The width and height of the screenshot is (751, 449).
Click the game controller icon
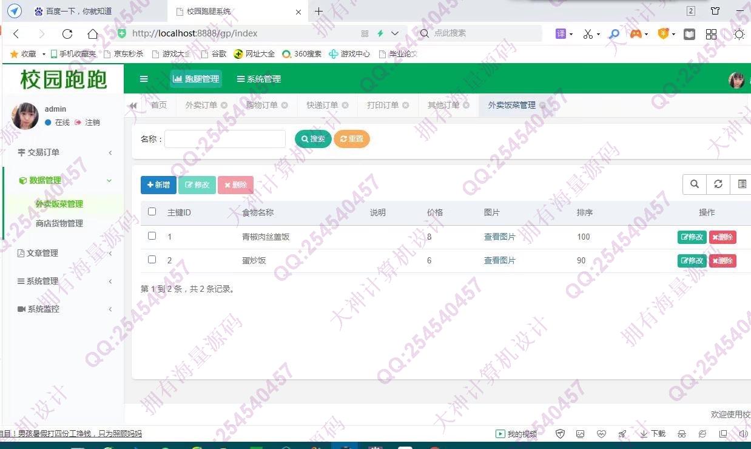pos(636,34)
